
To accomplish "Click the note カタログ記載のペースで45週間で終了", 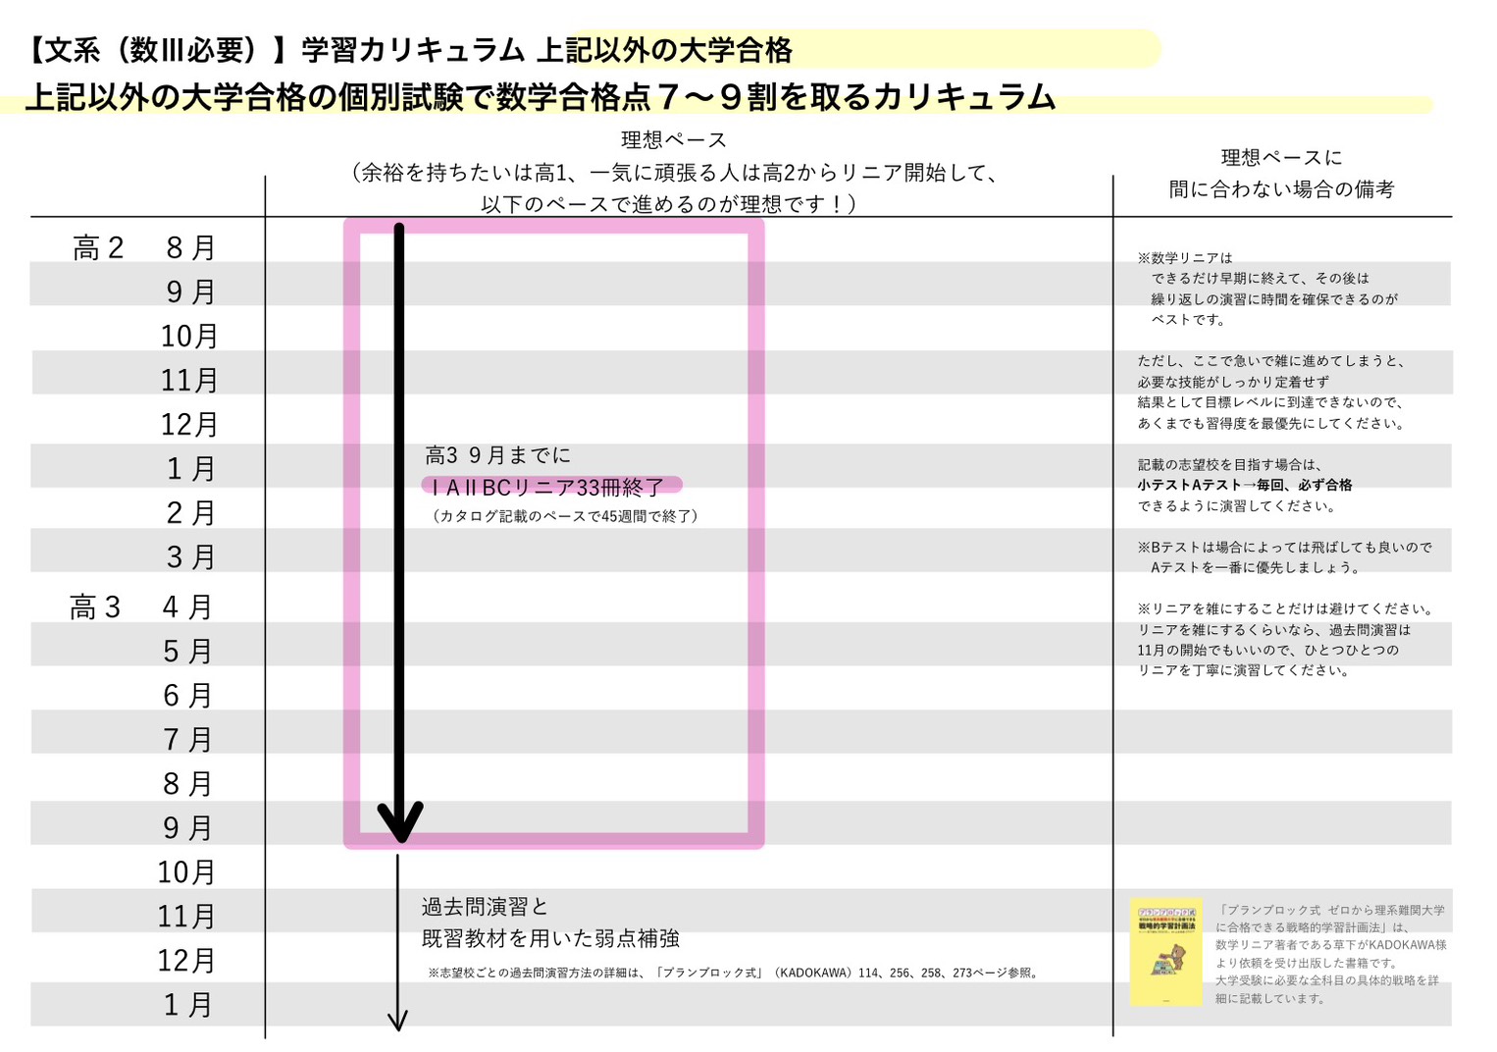I will point(565,516).
